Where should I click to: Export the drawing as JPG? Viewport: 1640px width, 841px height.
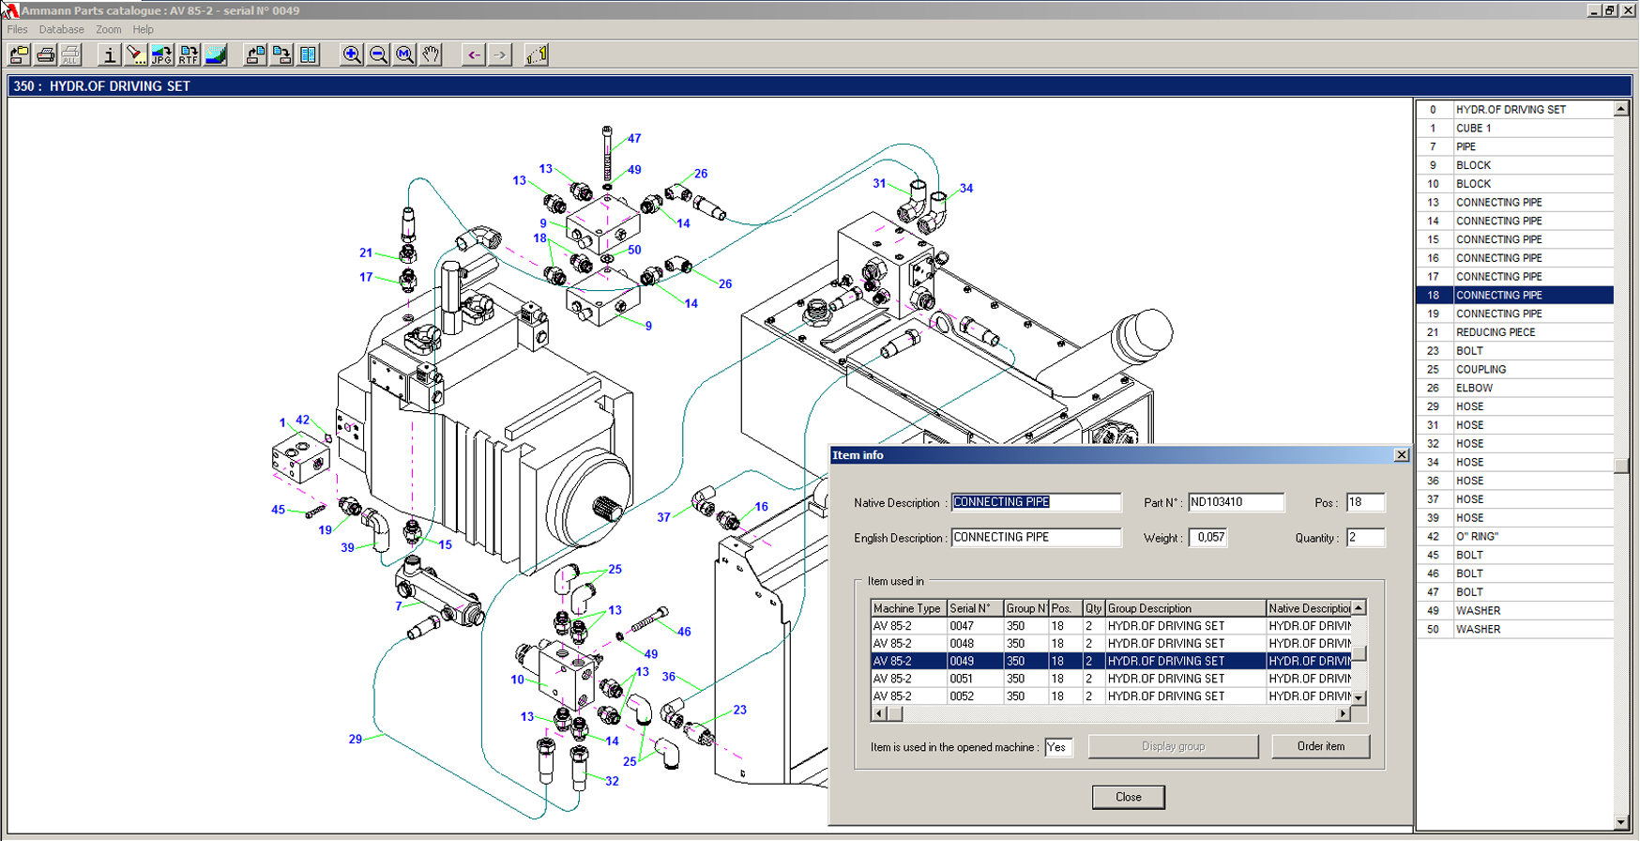pyautogui.click(x=161, y=55)
